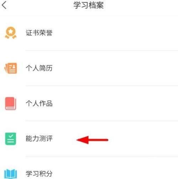This screenshot has height=179, width=178.
Task: Open the 学习积分 label
Action: [x=39, y=174]
